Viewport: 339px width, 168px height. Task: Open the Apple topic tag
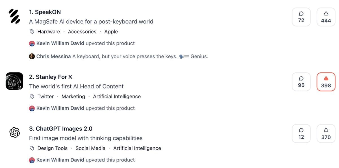point(111,32)
